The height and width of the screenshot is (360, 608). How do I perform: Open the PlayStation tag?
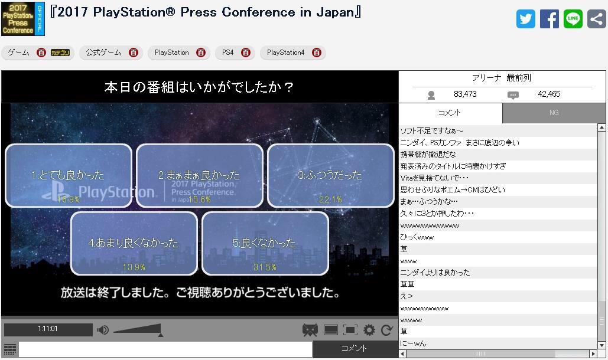point(171,53)
